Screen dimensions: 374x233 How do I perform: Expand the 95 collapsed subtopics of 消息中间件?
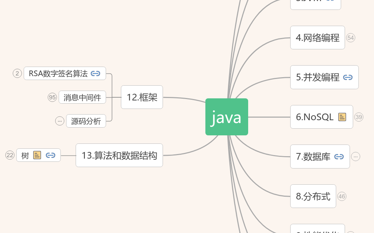point(52,97)
